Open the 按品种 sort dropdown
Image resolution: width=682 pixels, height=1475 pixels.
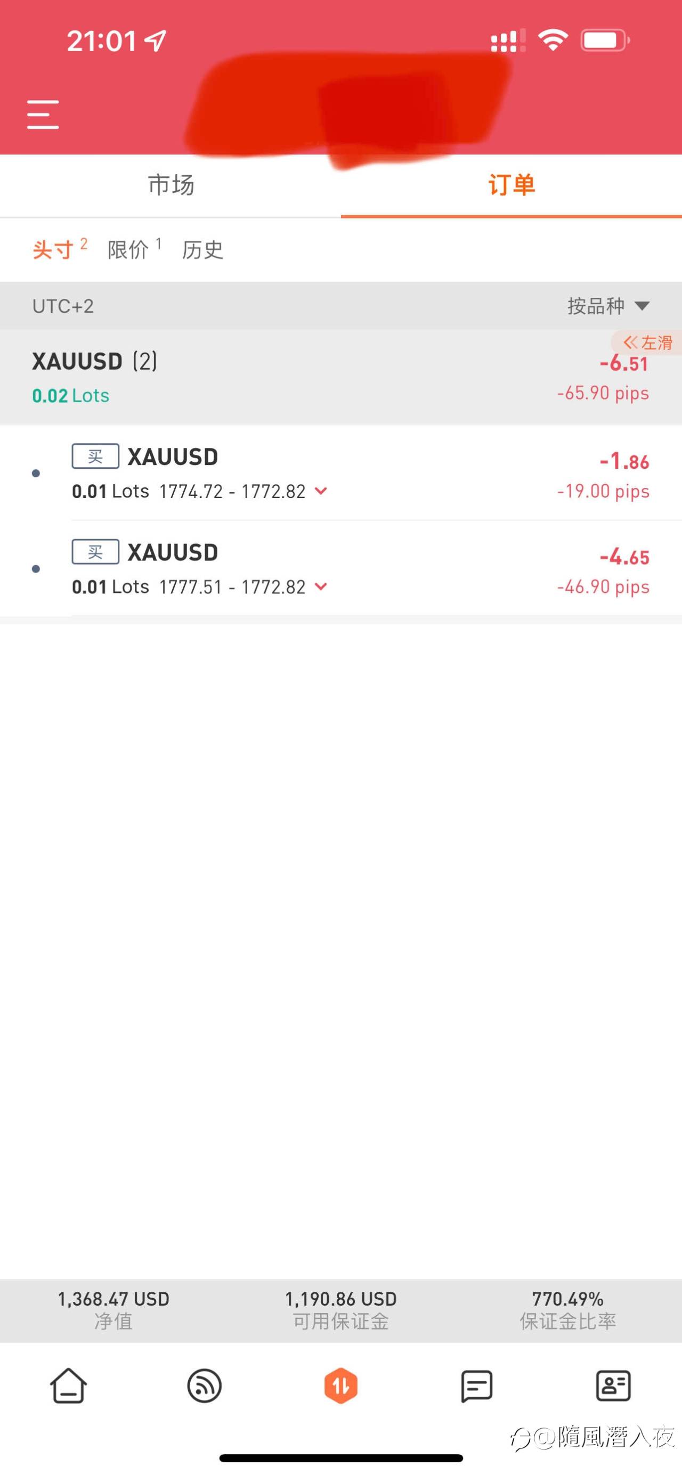(608, 306)
